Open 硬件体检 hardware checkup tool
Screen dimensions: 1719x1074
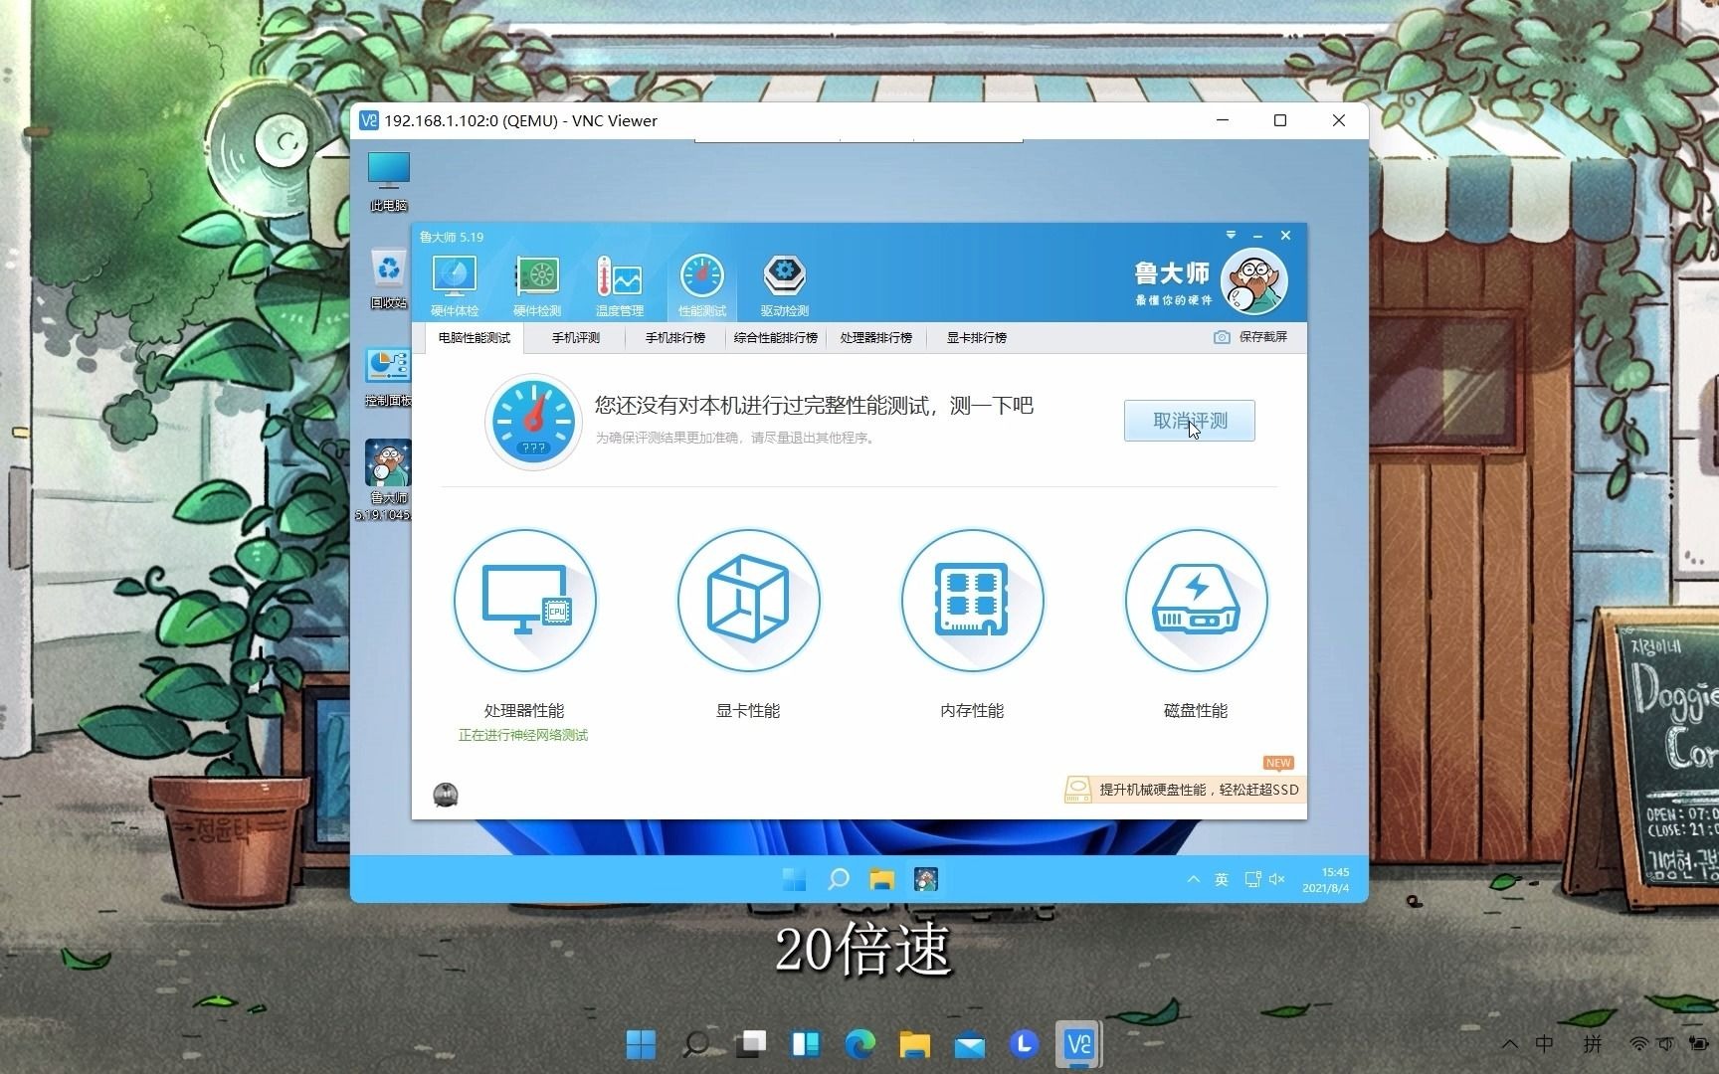(455, 285)
